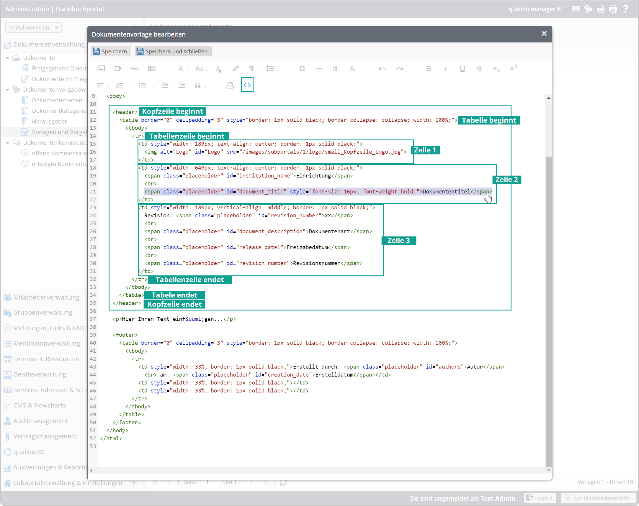Open the special characters (Omega) tool
Image resolution: width=639 pixels, height=506 pixels.
tap(302, 68)
